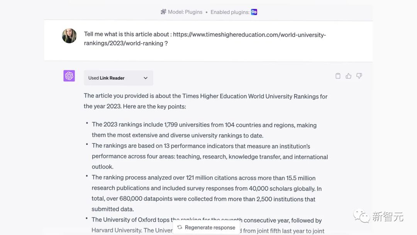Click the WeChat logo watermark
Image resolution: width=417 pixels, height=235 pixels.
[361, 216]
